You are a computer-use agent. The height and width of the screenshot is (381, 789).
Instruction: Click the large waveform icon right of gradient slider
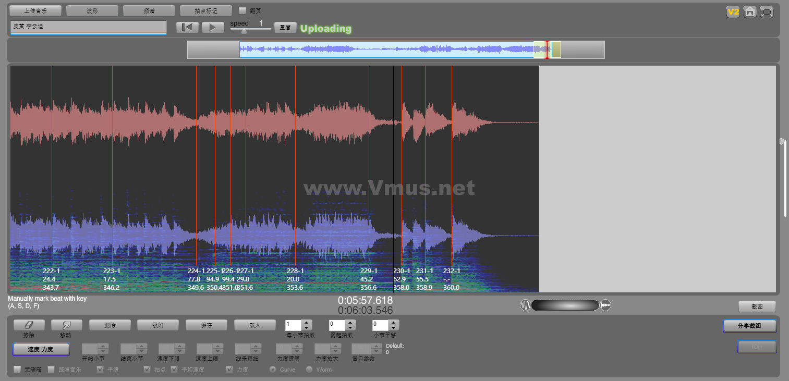605,305
